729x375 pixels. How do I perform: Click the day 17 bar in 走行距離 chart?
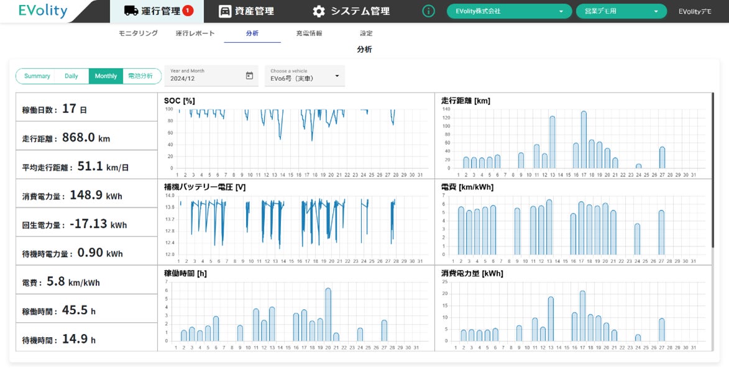click(584, 140)
